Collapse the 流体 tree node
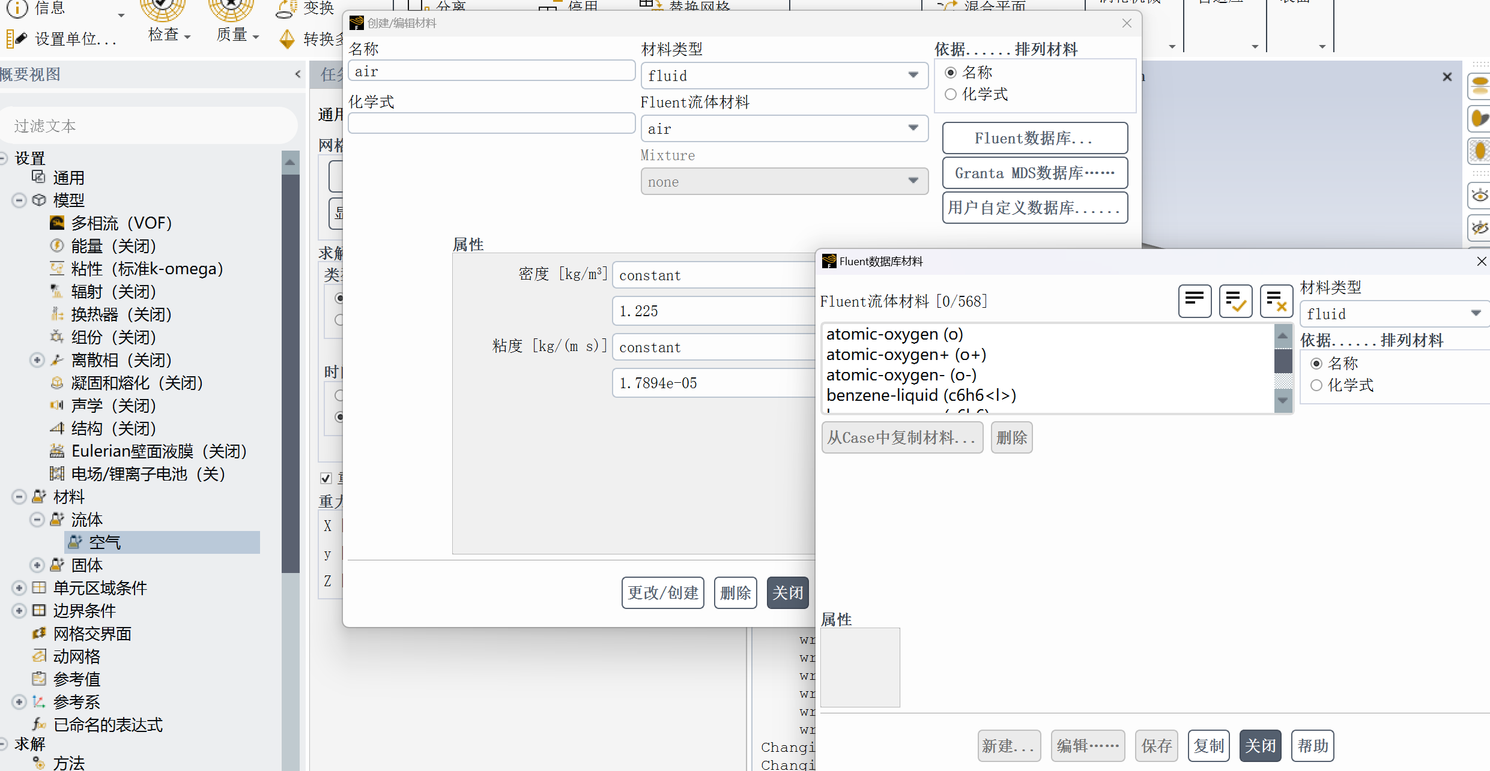 tap(37, 520)
